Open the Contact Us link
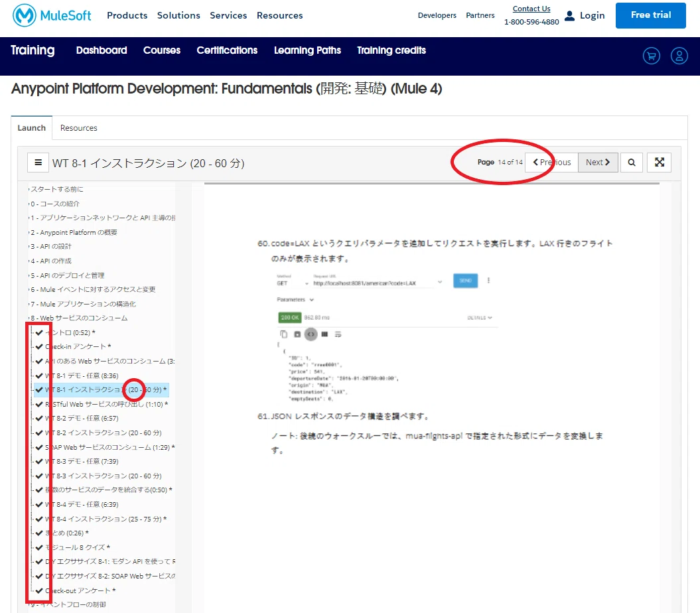This screenshot has height=613, width=700. coord(531,9)
